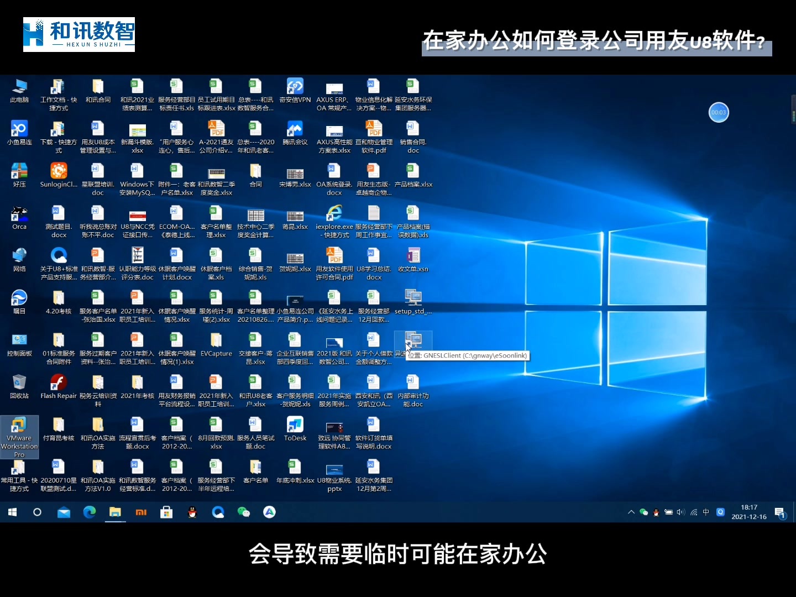Open WeChat from the taskbar
This screenshot has width=796, height=597.
pyautogui.click(x=244, y=512)
